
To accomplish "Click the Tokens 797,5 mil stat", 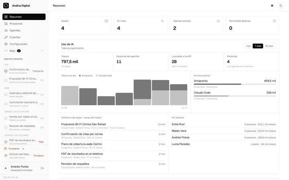I will 86,61.
